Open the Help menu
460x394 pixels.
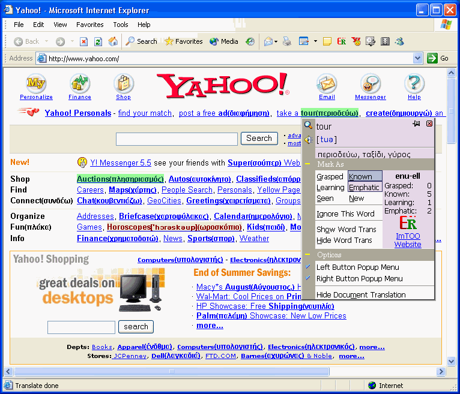click(144, 25)
